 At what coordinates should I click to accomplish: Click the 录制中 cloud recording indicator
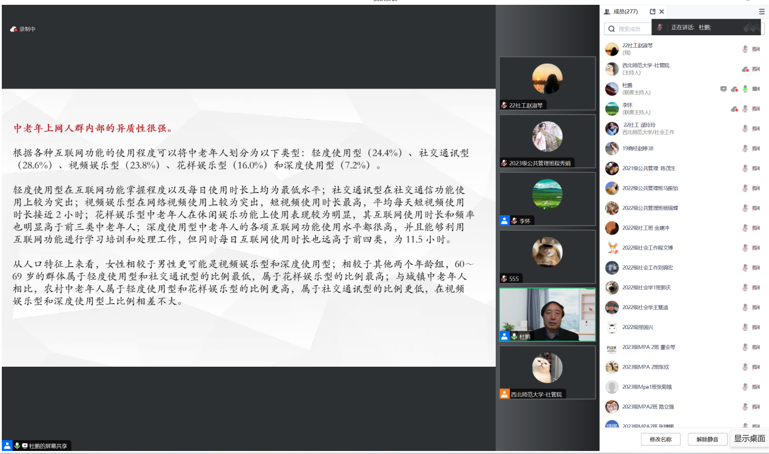pyautogui.click(x=23, y=29)
